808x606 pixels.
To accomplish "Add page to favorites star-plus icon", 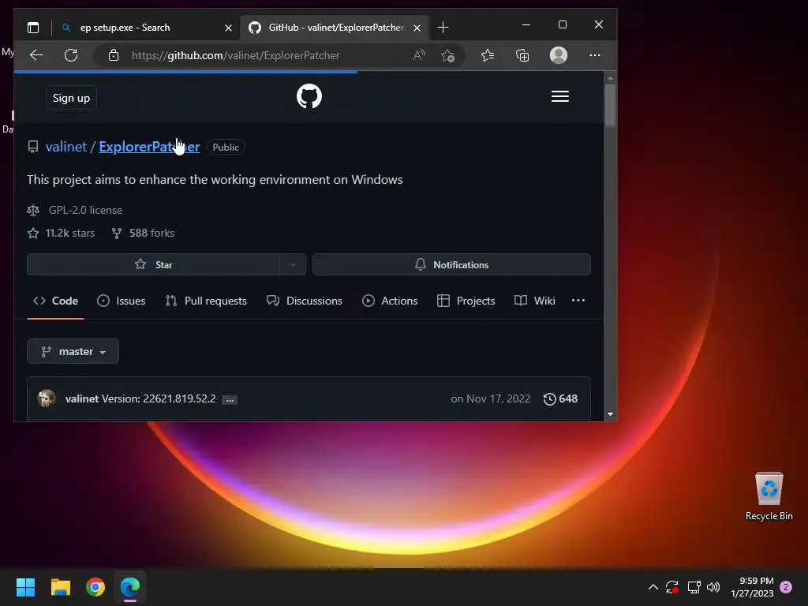I will [x=448, y=55].
